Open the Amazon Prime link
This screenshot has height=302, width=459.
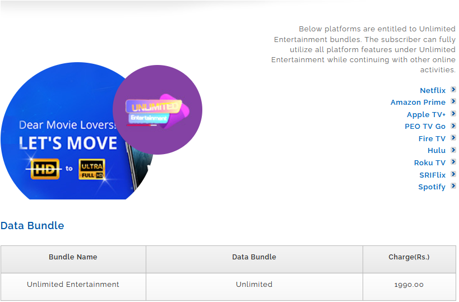click(x=418, y=103)
